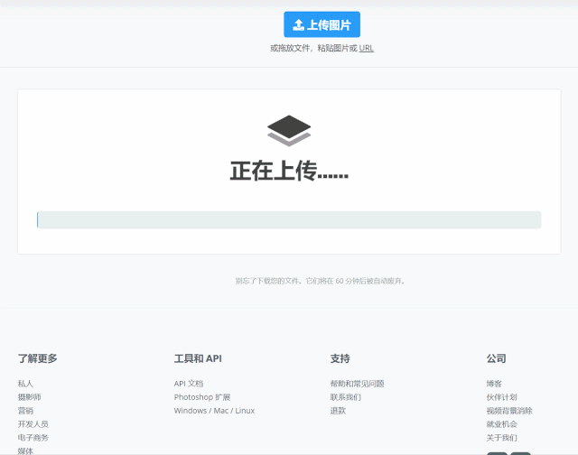Visit the 博客 blog link
The image size is (578, 455).
pyautogui.click(x=494, y=384)
